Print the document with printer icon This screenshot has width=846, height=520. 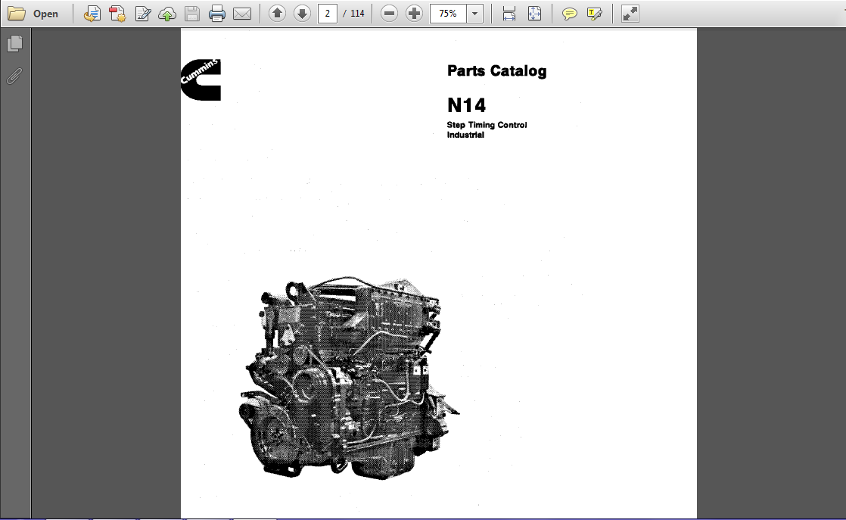coord(217,14)
